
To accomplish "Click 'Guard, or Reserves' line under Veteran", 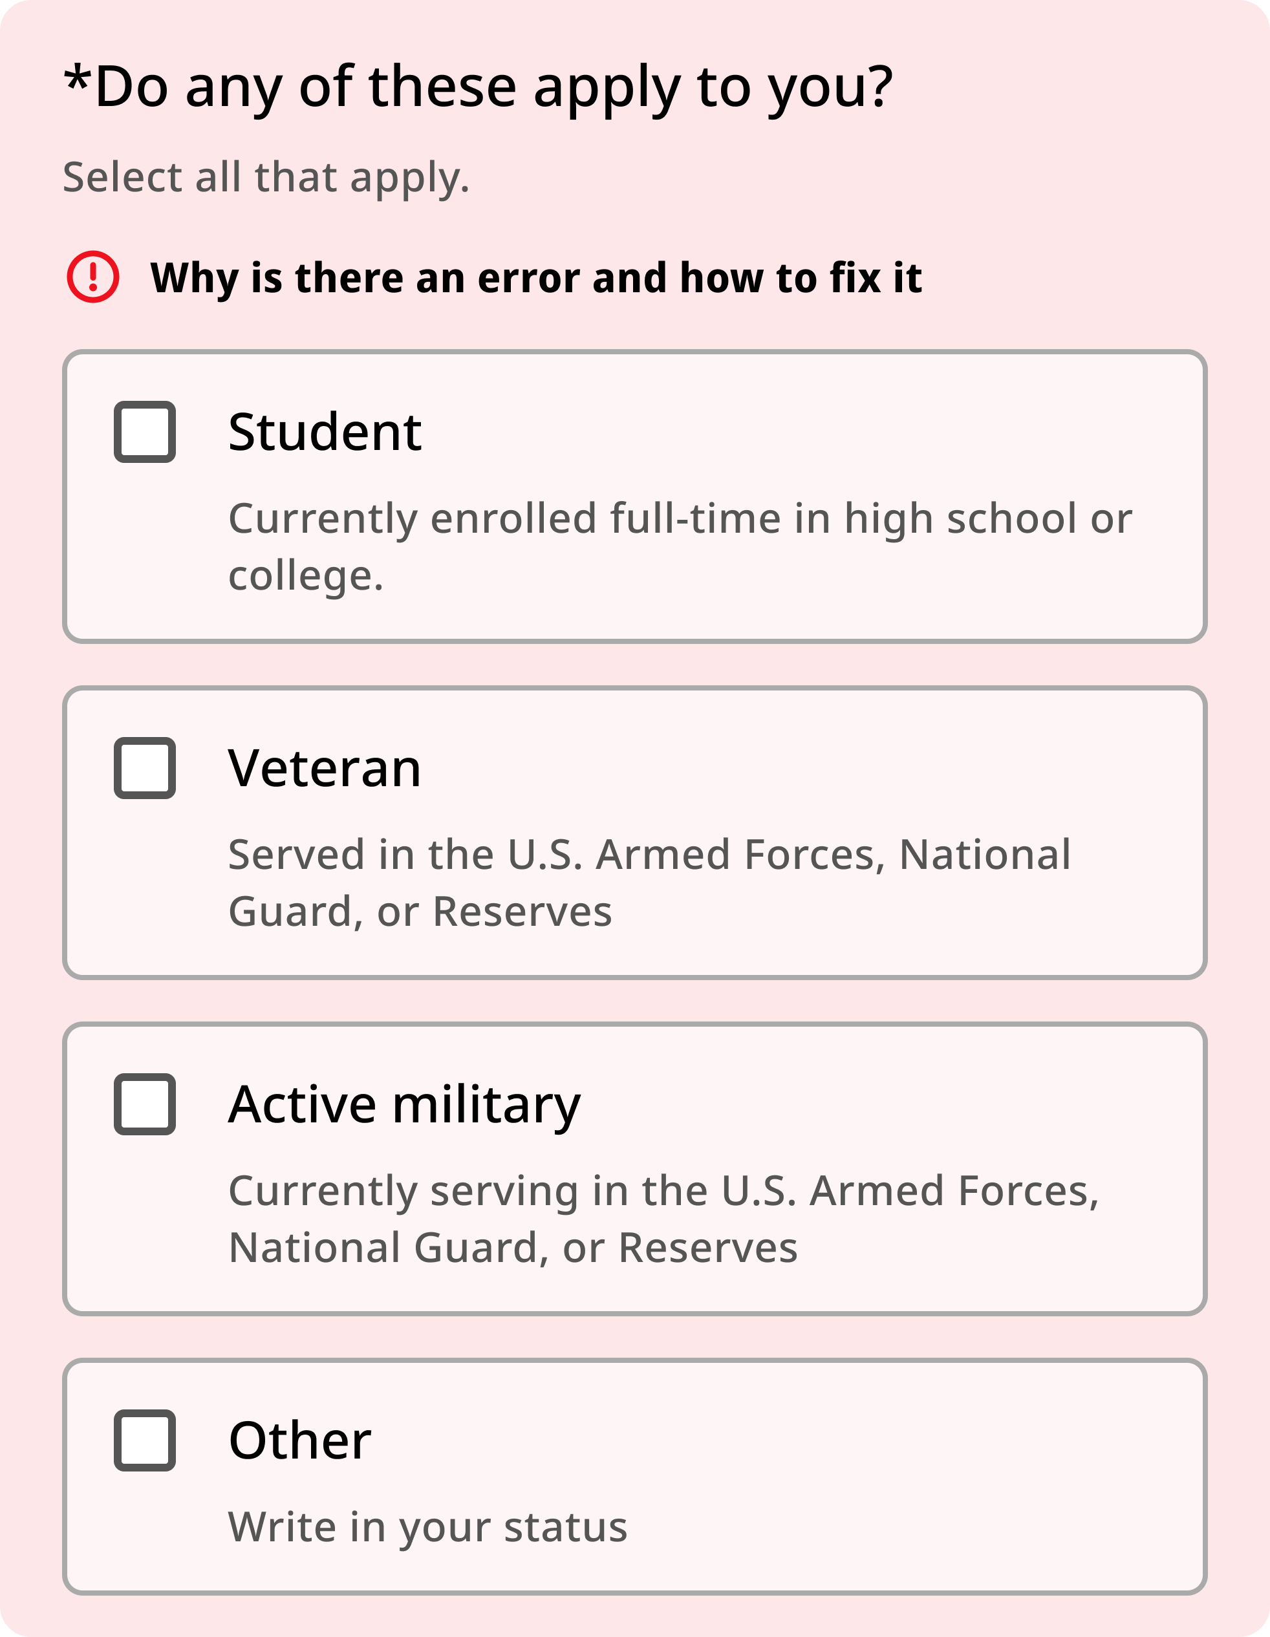I will coord(420,912).
